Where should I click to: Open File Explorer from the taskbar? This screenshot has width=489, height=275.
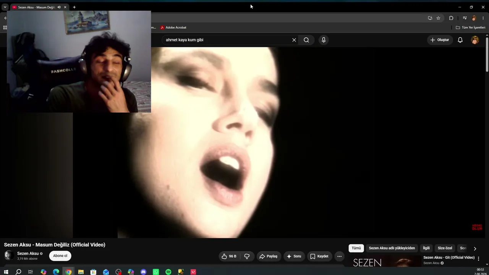point(81,272)
